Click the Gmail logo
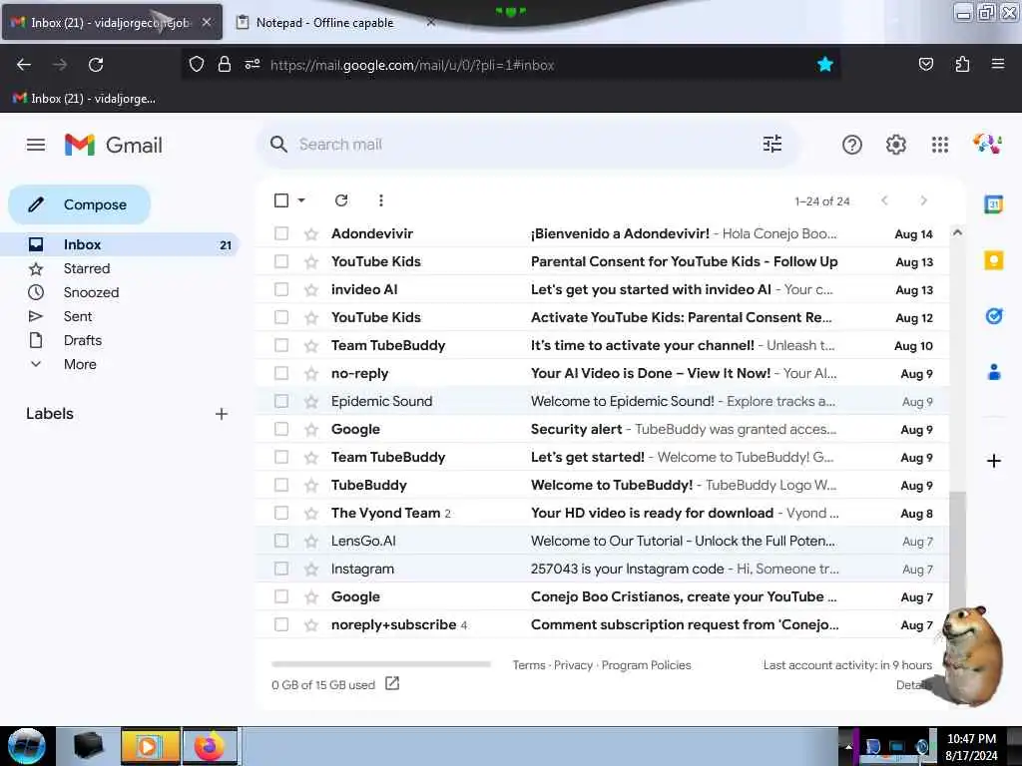The width and height of the screenshot is (1022, 766). (114, 145)
